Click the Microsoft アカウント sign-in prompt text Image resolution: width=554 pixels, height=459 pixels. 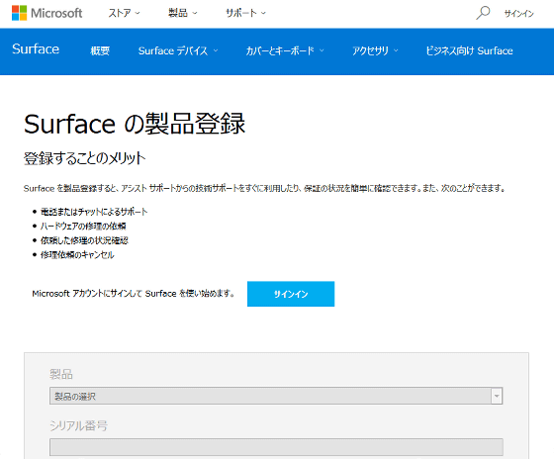pyautogui.click(x=134, y=293)
